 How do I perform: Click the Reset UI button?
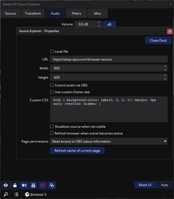[145, 185]
